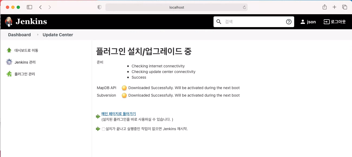Go to Dashboard breadcrumb

coord(19,35)
